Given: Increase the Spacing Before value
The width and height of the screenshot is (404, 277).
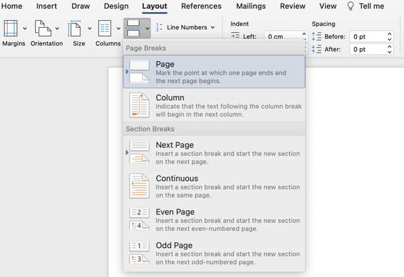Looking at the screenshot, I should [x=389, y=34].
